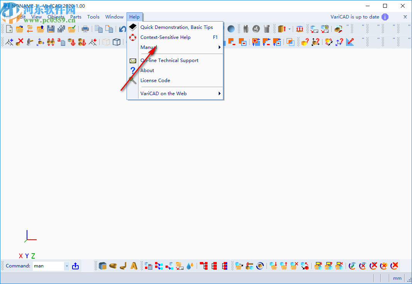Click the black book demonstration icon
Image resolution: width=412 pixels, height=284 pixels.
click(133, 27)
